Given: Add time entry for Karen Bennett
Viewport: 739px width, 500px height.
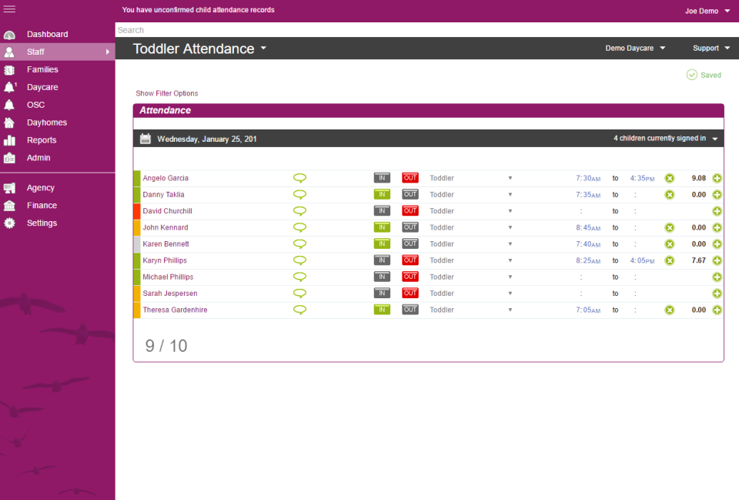Looking at the screenshot, I should [717, 244].
